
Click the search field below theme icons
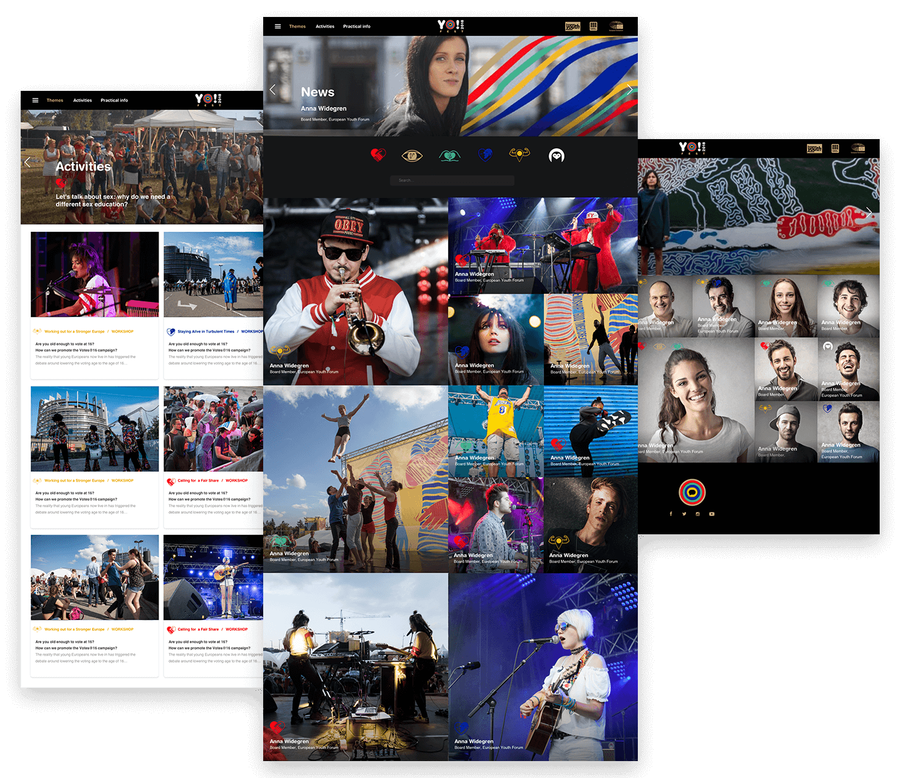tap(452, 180)
